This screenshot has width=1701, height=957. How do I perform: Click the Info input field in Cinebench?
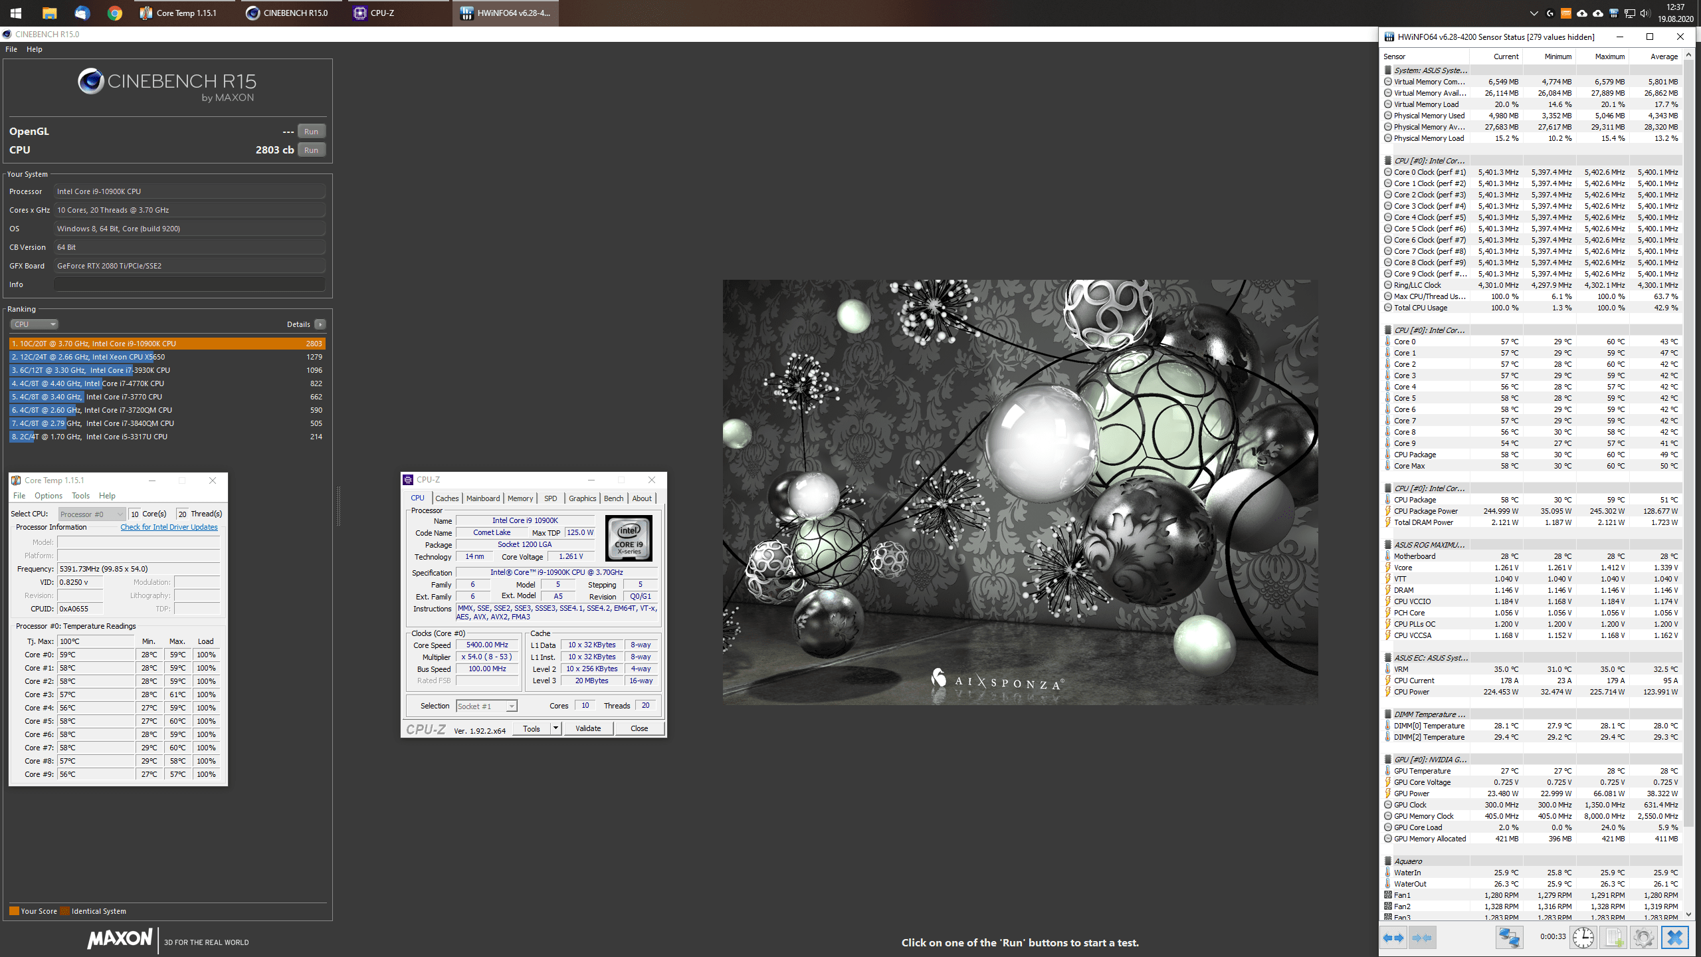point(190,284)
